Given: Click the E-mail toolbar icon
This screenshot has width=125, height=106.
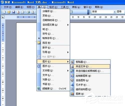Looking at the screenshot, I should click(22, 12).
